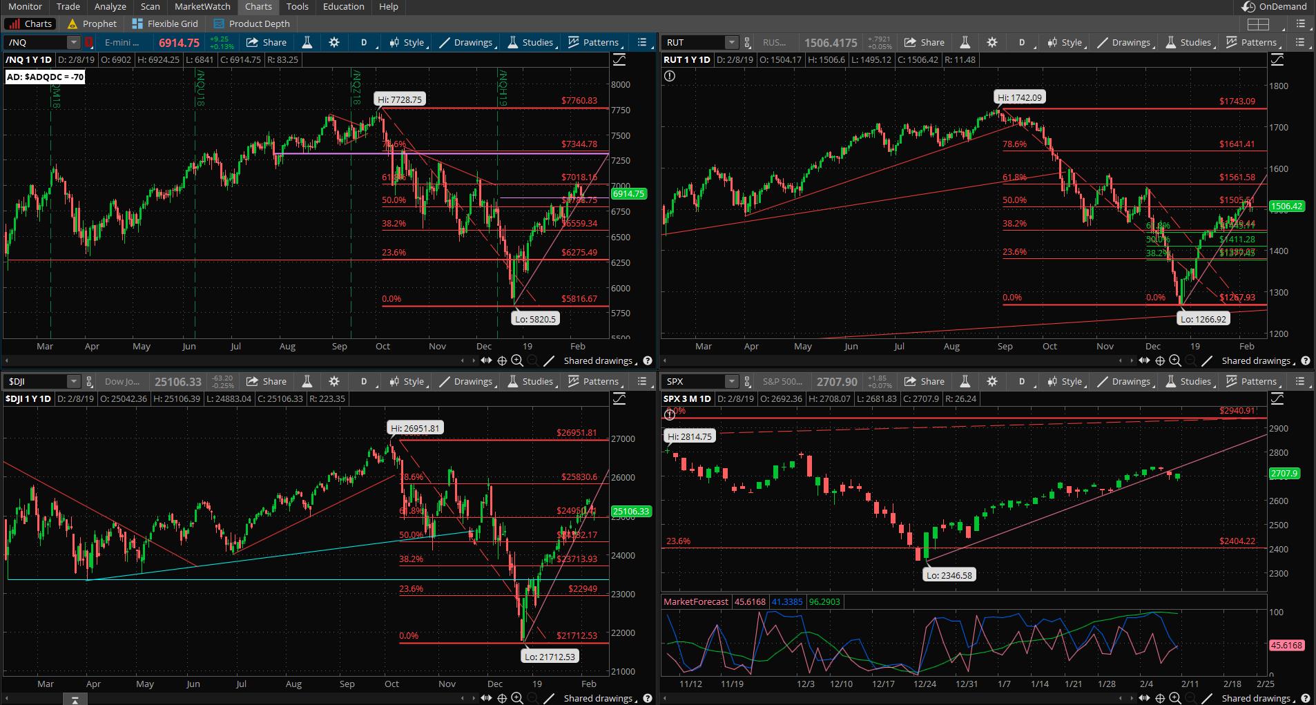Click the flask icon in RUT toolbar
Screen dimensions: 1316x705
coord(965,42)
